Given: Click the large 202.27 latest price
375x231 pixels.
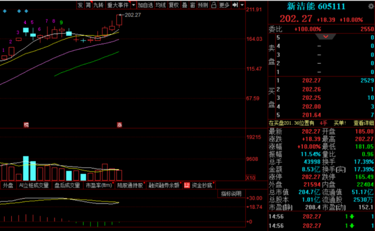Looking at the screenshot, I should click(x=296, y=19).
